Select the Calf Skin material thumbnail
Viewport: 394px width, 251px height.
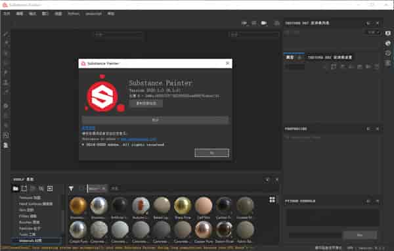(204, 206)
